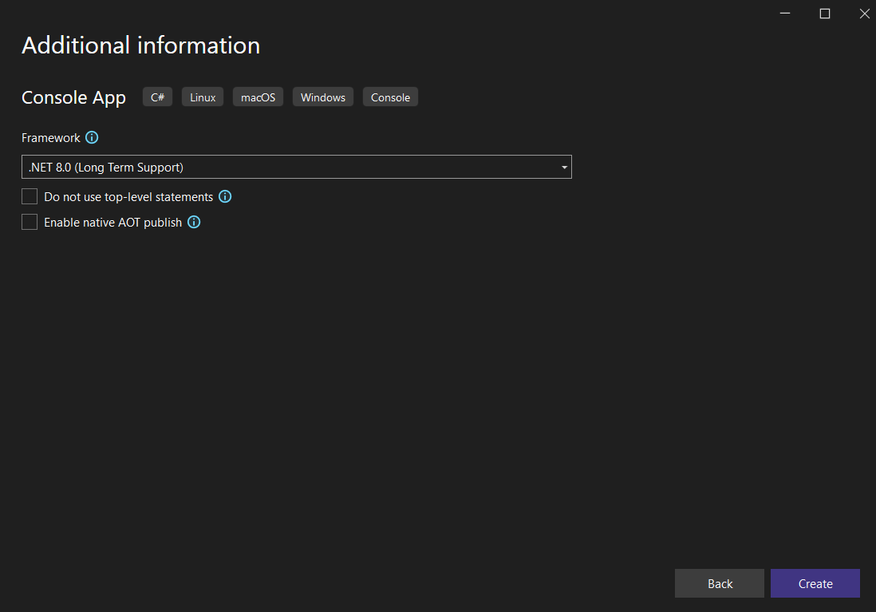Click the 'Additional information' title
Viewport: 876px width, 612px height.
pyautogui.click(x=140, y=45)
